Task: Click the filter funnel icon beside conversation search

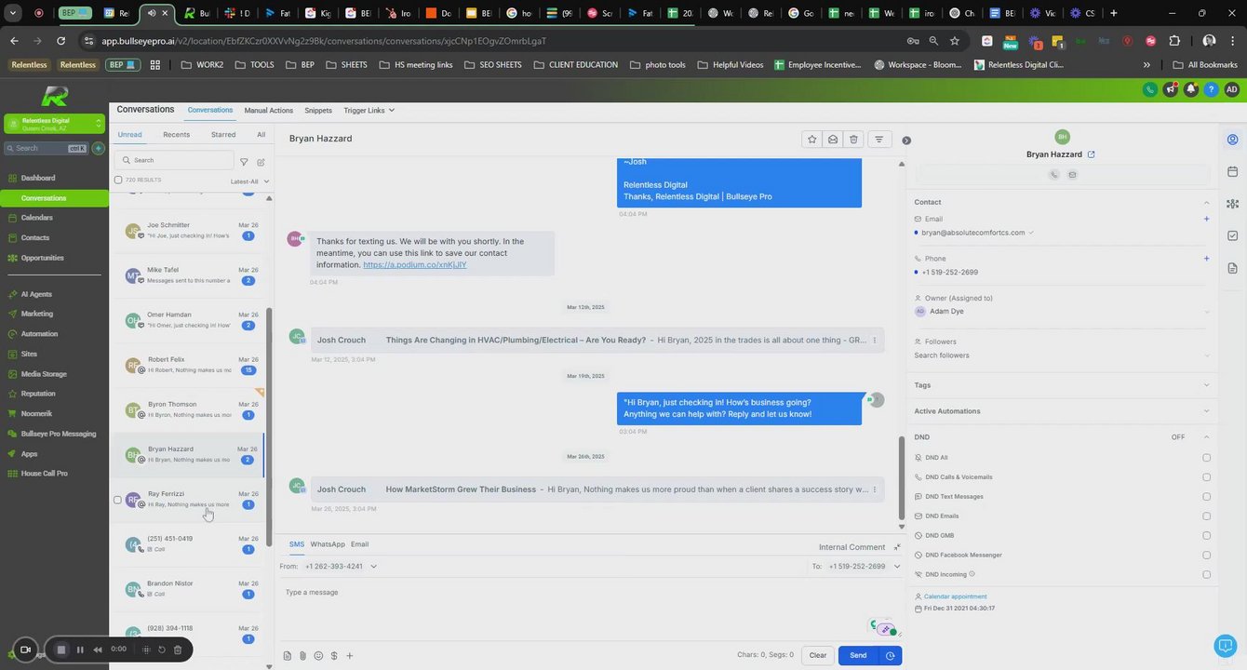Action: coord(244,162)
